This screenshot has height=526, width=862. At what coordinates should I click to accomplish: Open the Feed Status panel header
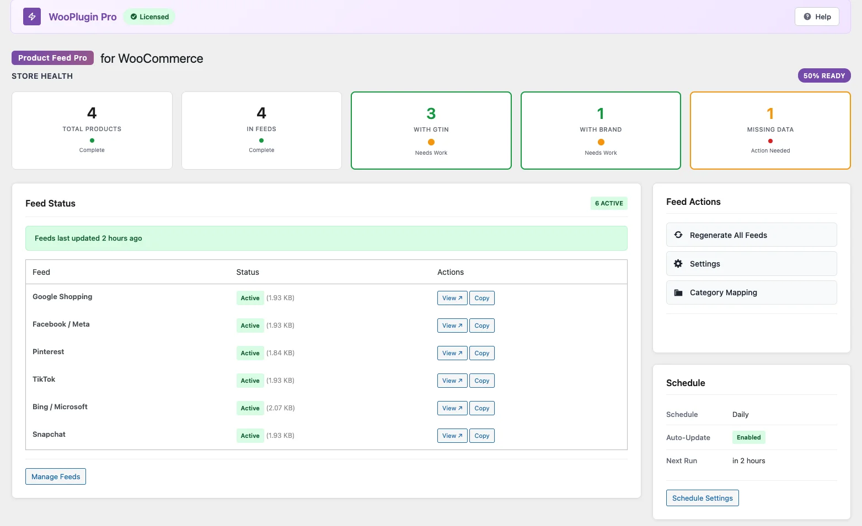click(50, 203)
